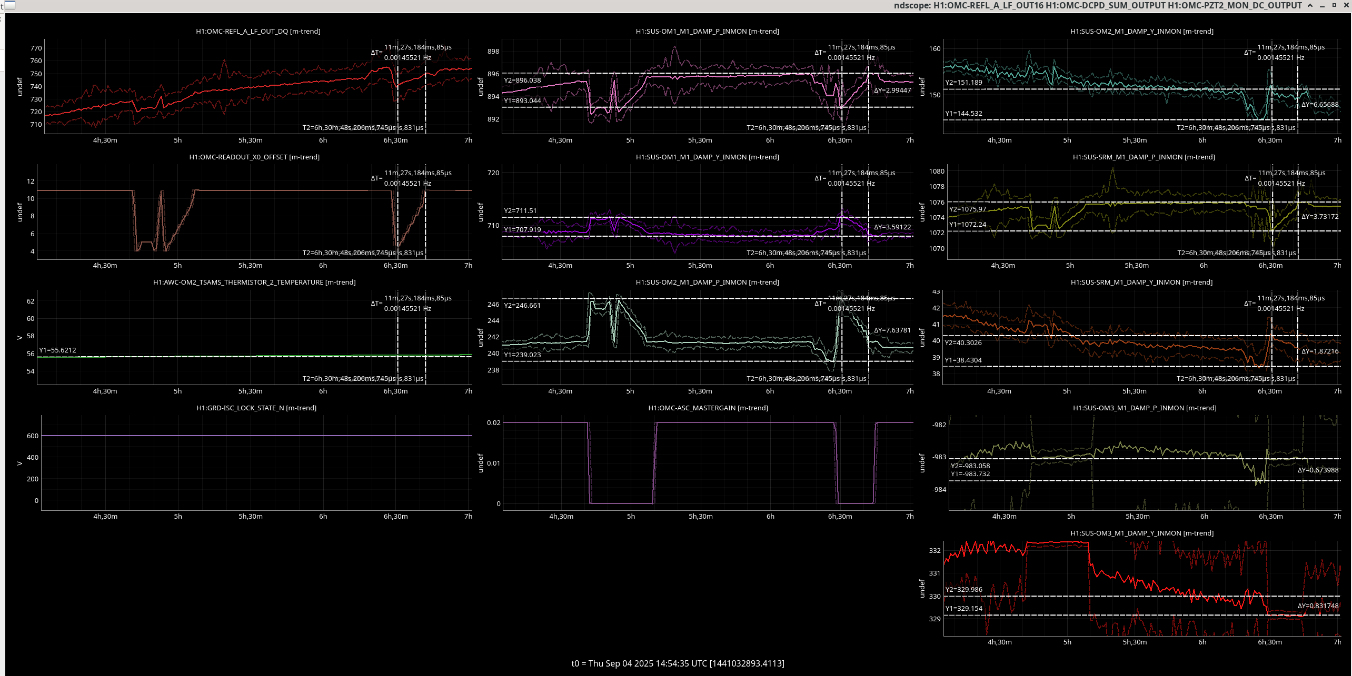Click the H1:OMC-READOUT_X0_OFFSET plot title

click(x=254, y=157)
